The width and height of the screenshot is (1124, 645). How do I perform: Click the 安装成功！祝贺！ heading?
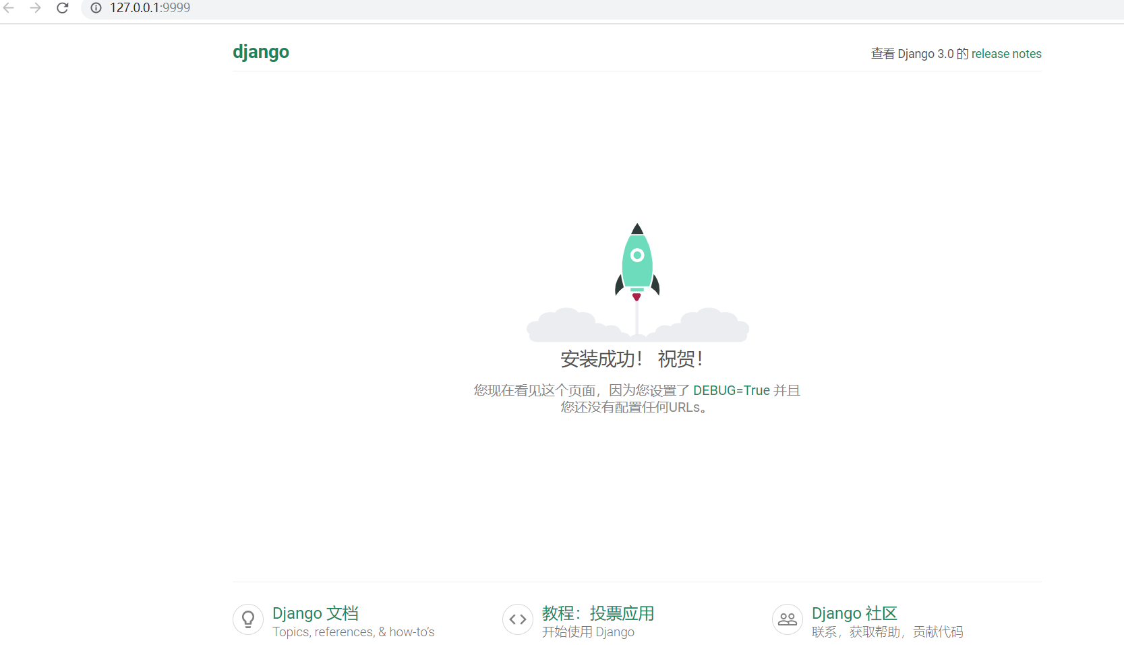pyautogui.click(x=632, y=359)
